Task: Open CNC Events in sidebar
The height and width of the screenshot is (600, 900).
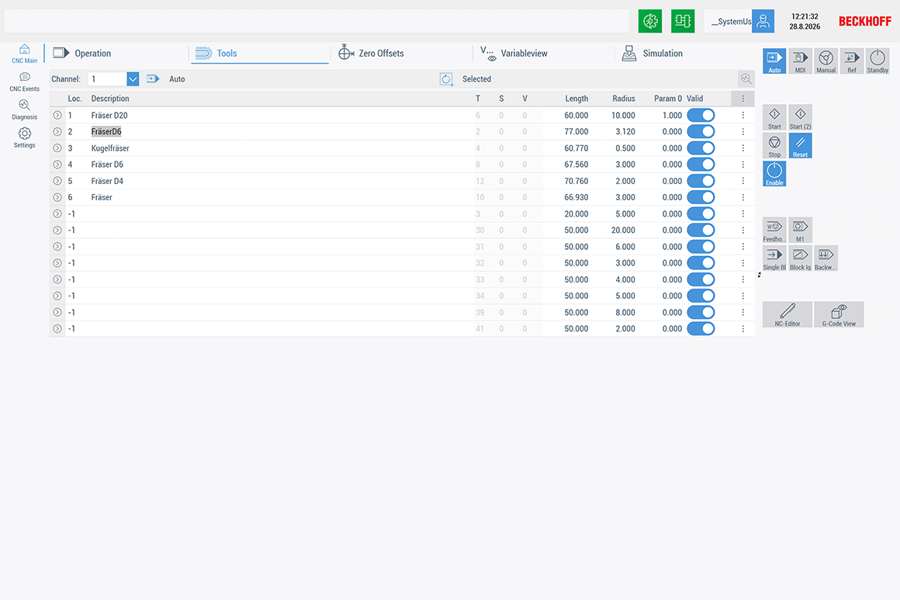Action: point(24,82)
